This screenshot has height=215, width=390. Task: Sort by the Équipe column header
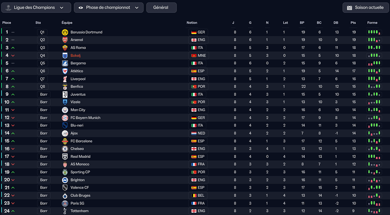point(67,23)
